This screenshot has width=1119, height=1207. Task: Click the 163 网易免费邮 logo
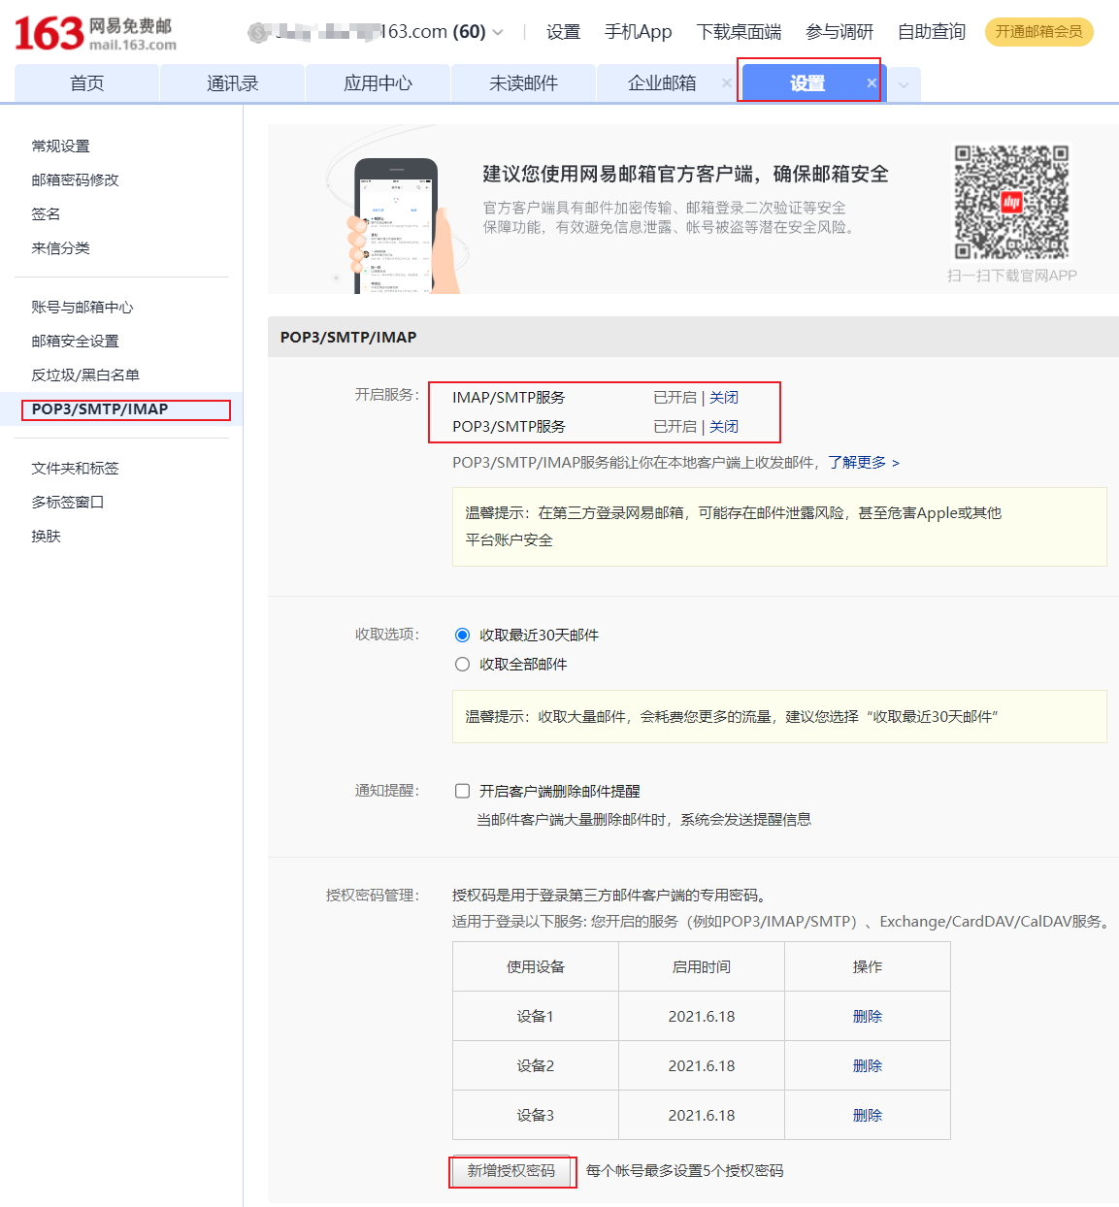tap(92, 31)
